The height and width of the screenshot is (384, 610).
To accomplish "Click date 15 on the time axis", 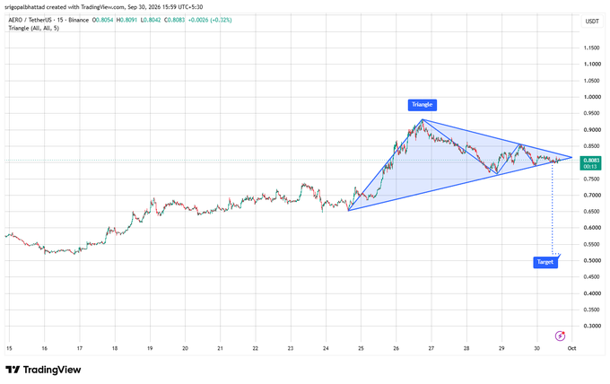I will pyautogui.click(x=9, y=348).
